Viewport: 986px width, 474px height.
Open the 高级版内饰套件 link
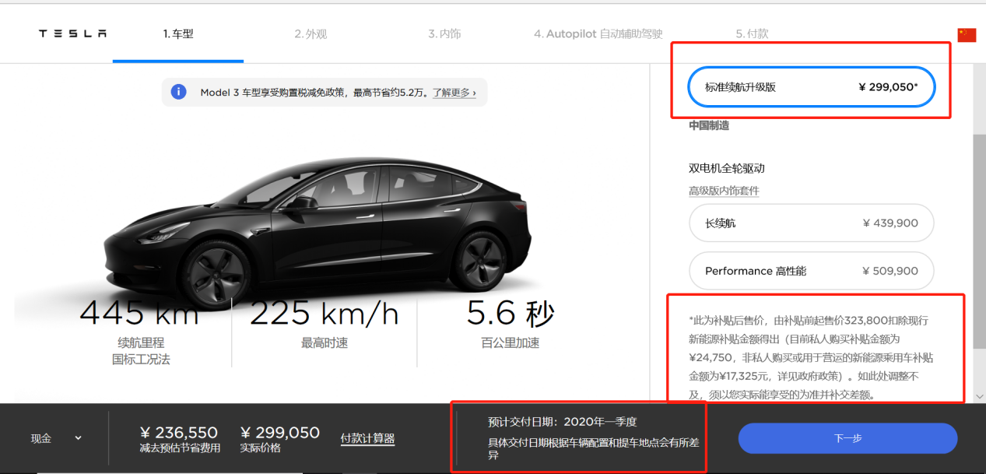(x=724, y=191)
